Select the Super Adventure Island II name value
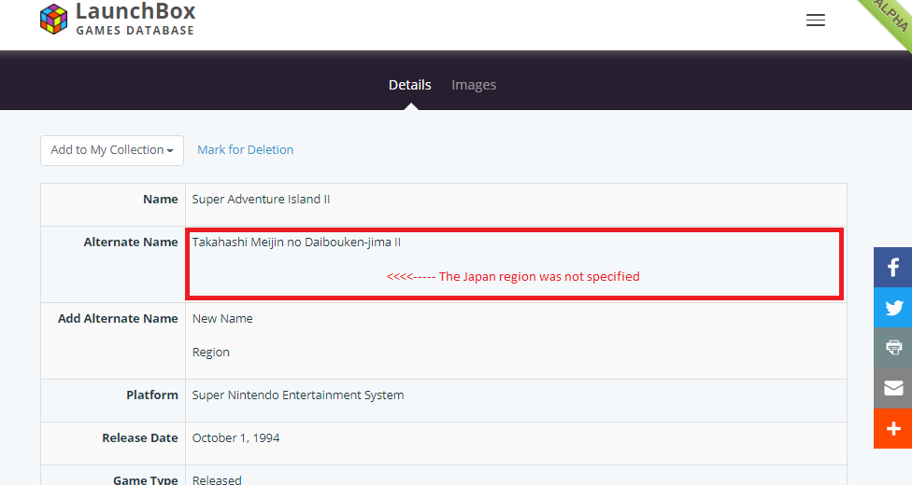 [261, 200]
